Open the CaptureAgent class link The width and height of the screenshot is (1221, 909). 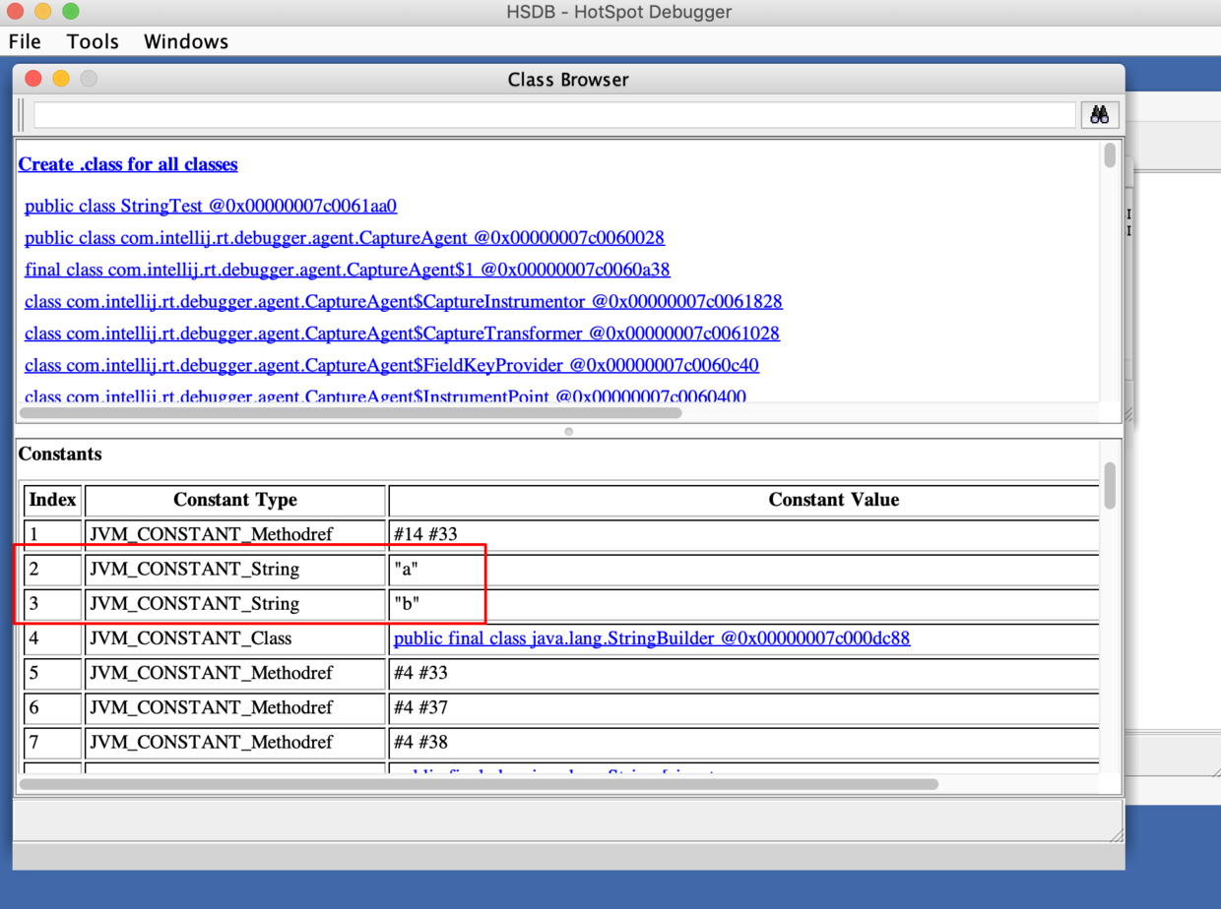tap(344, 238)
